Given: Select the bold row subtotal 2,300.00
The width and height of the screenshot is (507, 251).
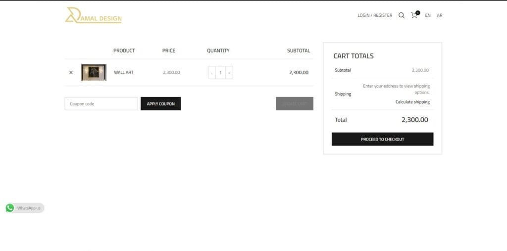Looking at the screenshot, I should pyautogui.click(x=299, y=72).
